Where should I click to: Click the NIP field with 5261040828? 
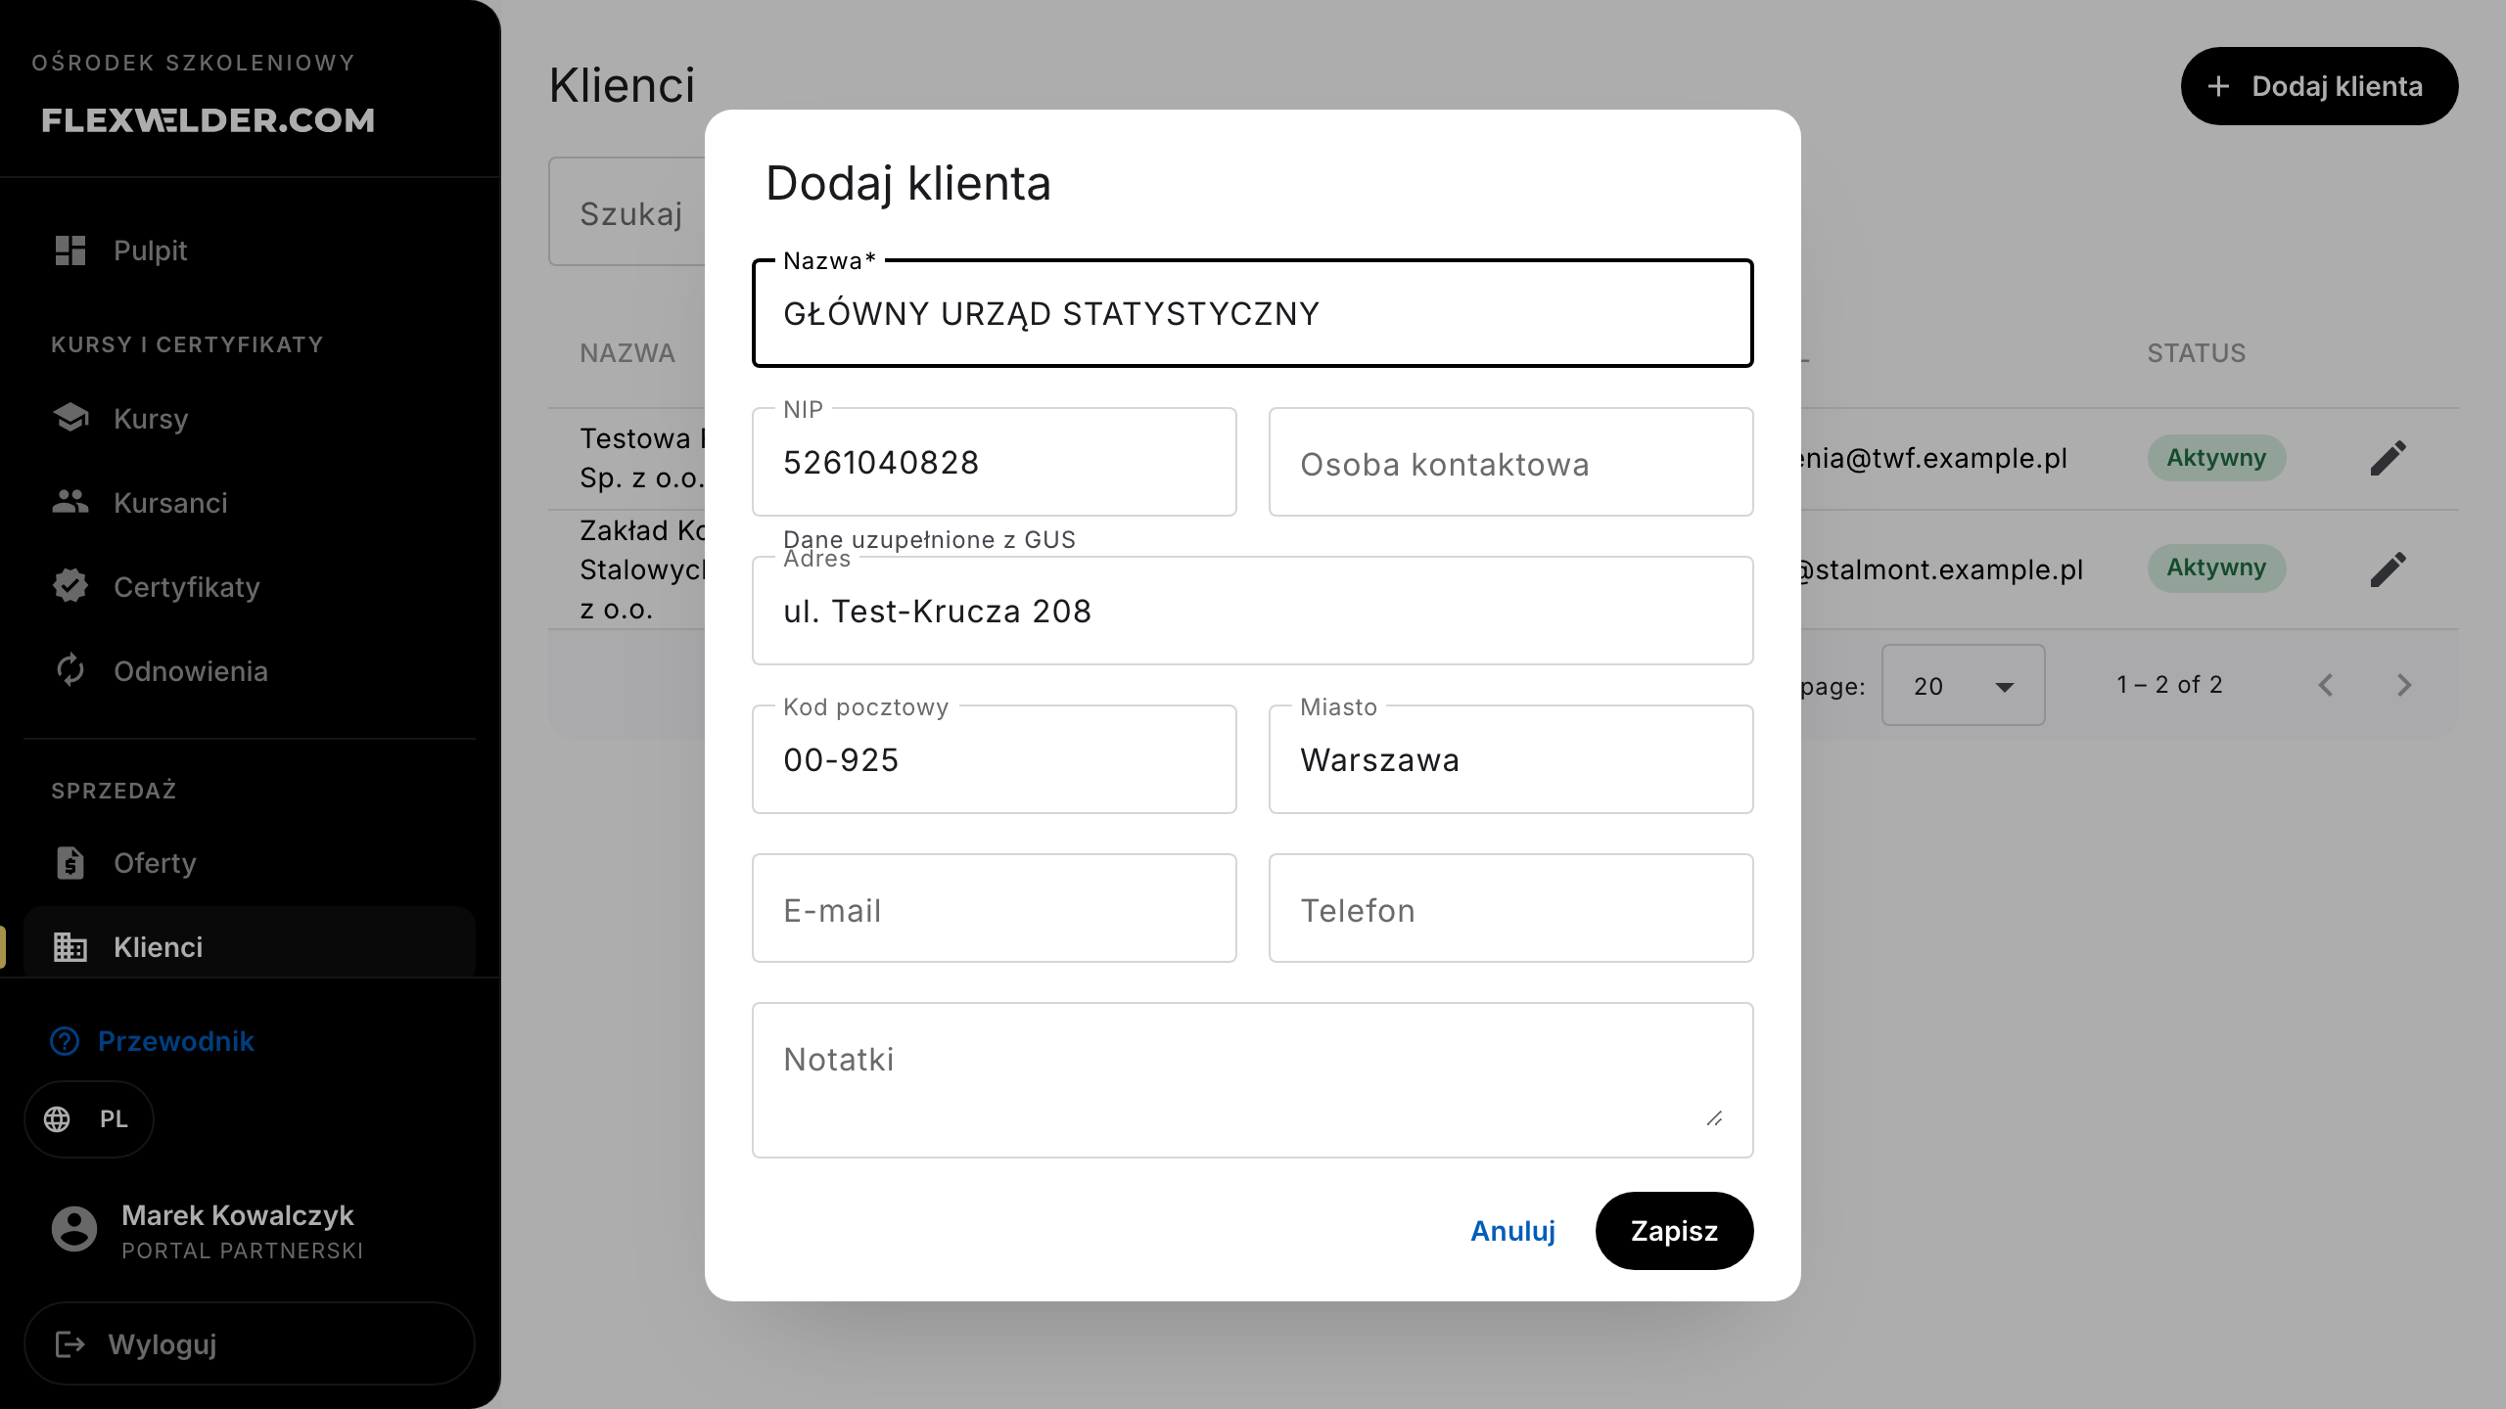[994, 462]
